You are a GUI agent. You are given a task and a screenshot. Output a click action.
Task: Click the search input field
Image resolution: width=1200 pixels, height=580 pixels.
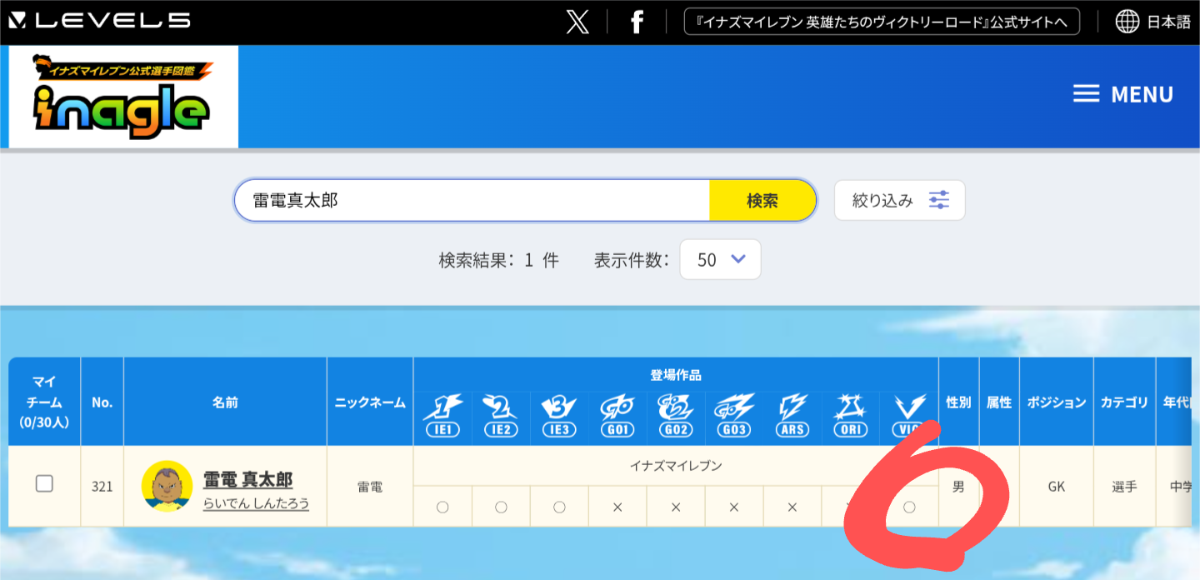[471, 201]
